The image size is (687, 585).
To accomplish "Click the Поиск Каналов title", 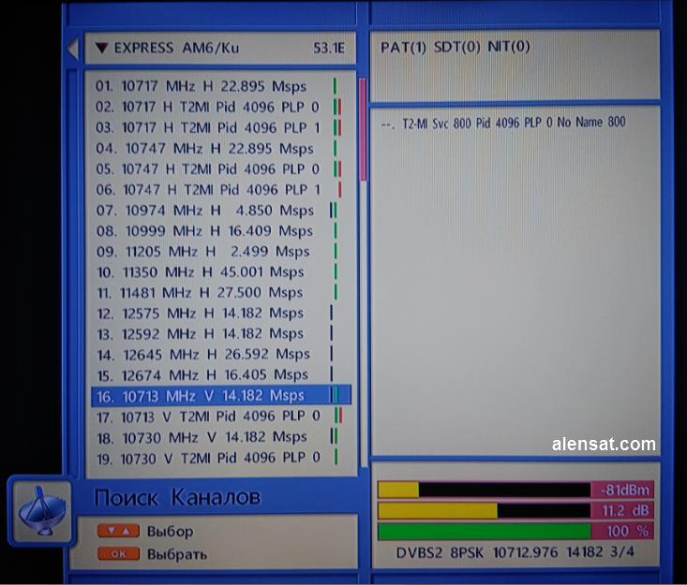I will (177, 497).
